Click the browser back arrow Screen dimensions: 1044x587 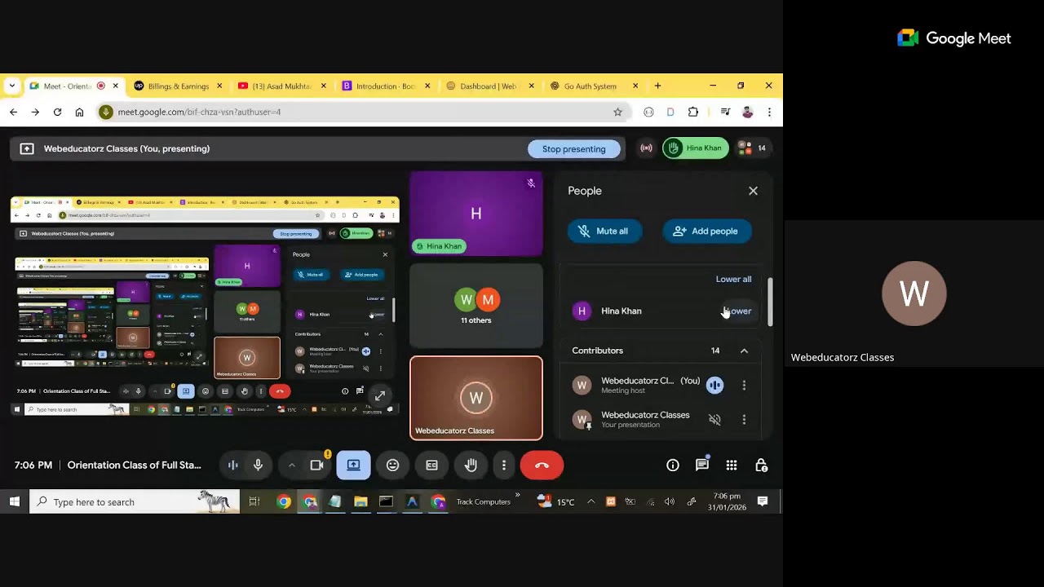click(x=13, y=112)
